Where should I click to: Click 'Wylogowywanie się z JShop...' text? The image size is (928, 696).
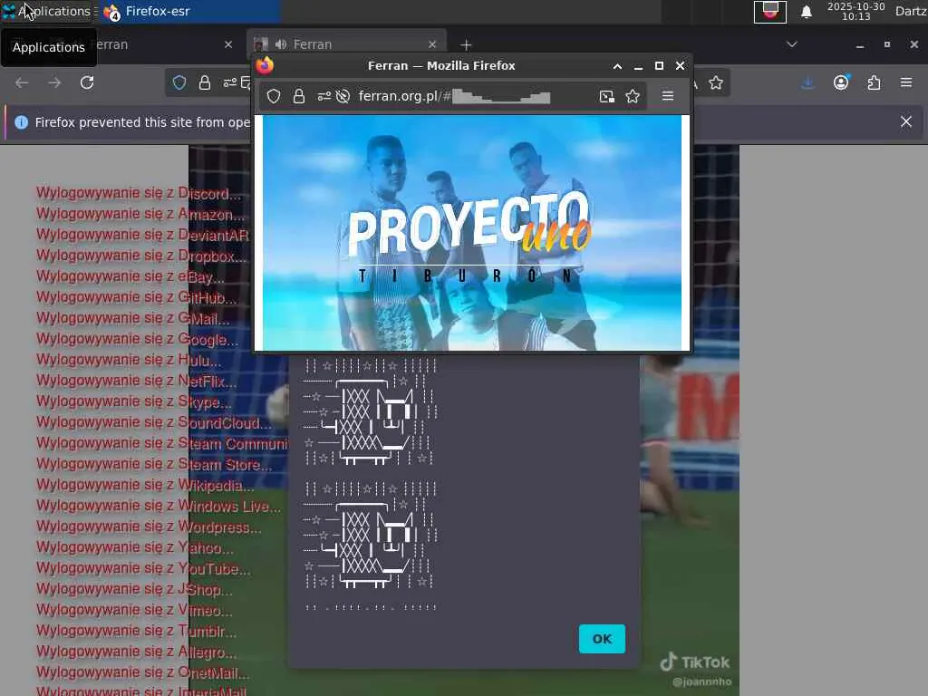pos(134,589)
